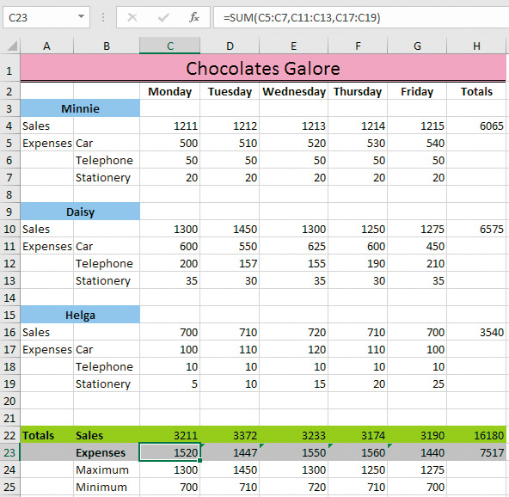Screen dimensions: 509x497
Task: Click the Cancel (X) formula bar icon
Action: point(132,17)
